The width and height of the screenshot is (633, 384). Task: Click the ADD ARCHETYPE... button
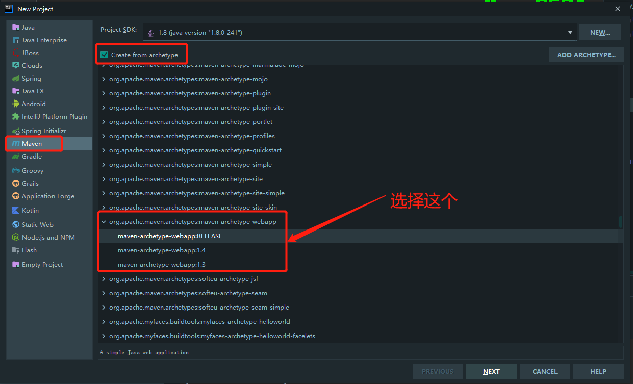(586, 55)
